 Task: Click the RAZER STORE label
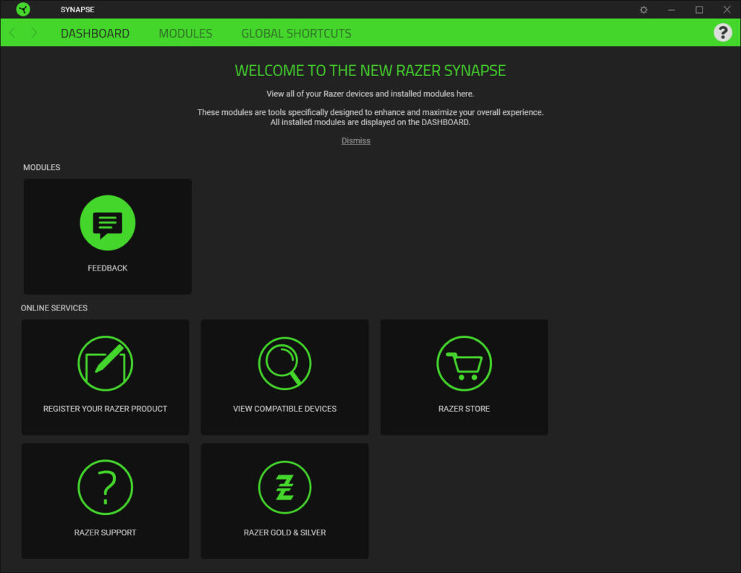coord(464,409)
